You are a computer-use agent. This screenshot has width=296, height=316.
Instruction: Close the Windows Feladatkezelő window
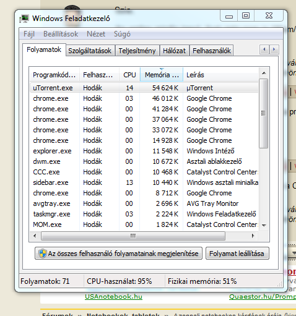click(x=269, y=15)
